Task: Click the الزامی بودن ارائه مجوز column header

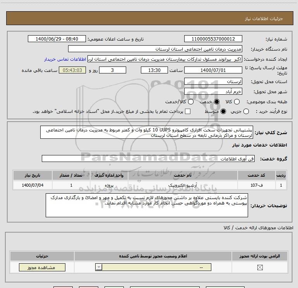Action: pyautogui.click(x=260, y=256)
